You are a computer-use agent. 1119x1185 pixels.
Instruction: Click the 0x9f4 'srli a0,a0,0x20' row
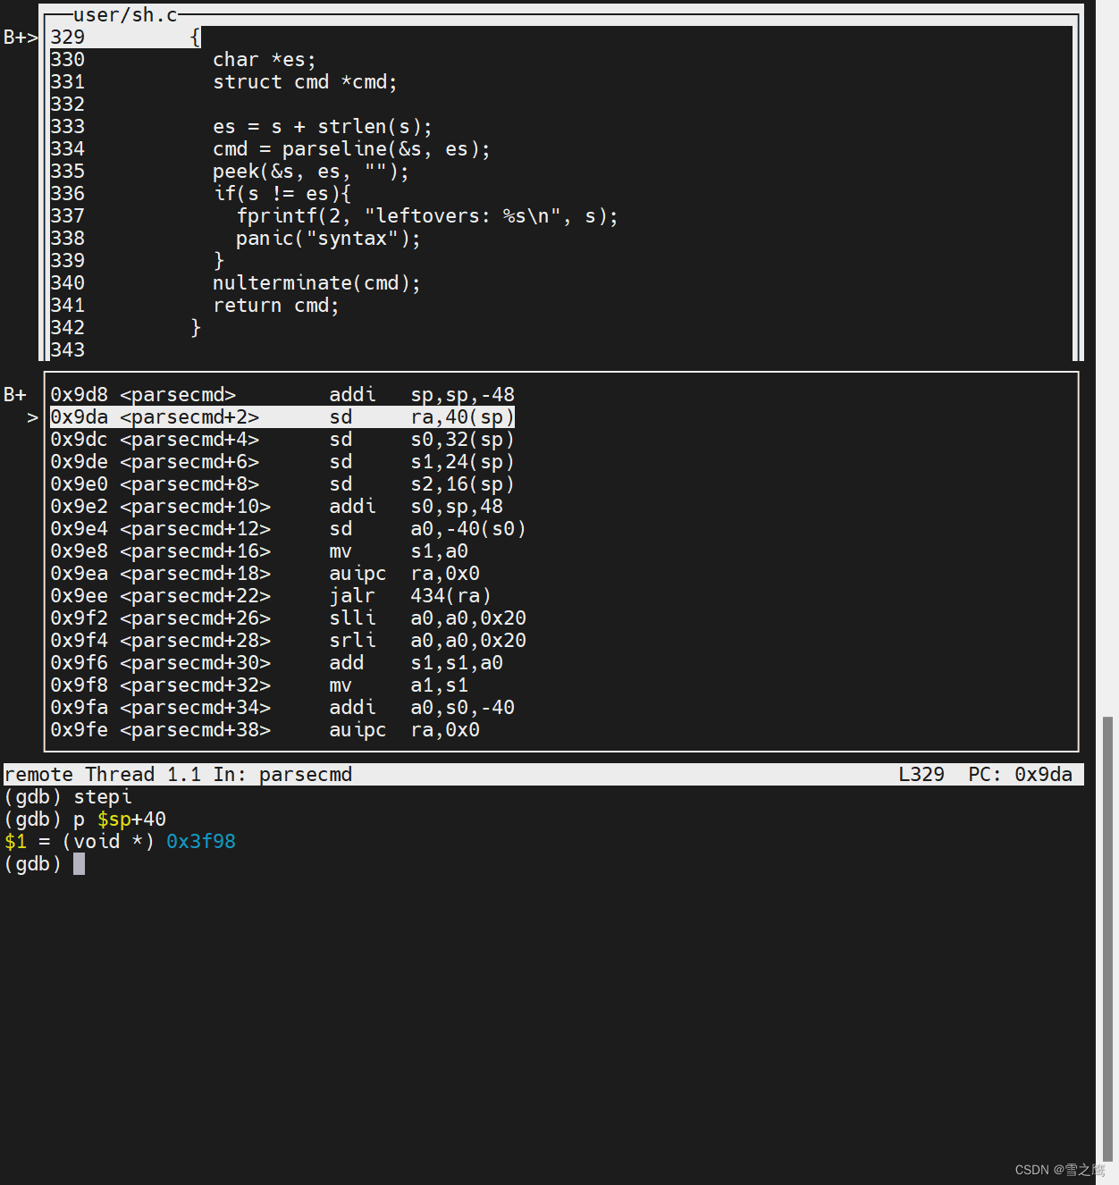click(x=289, y=641)
